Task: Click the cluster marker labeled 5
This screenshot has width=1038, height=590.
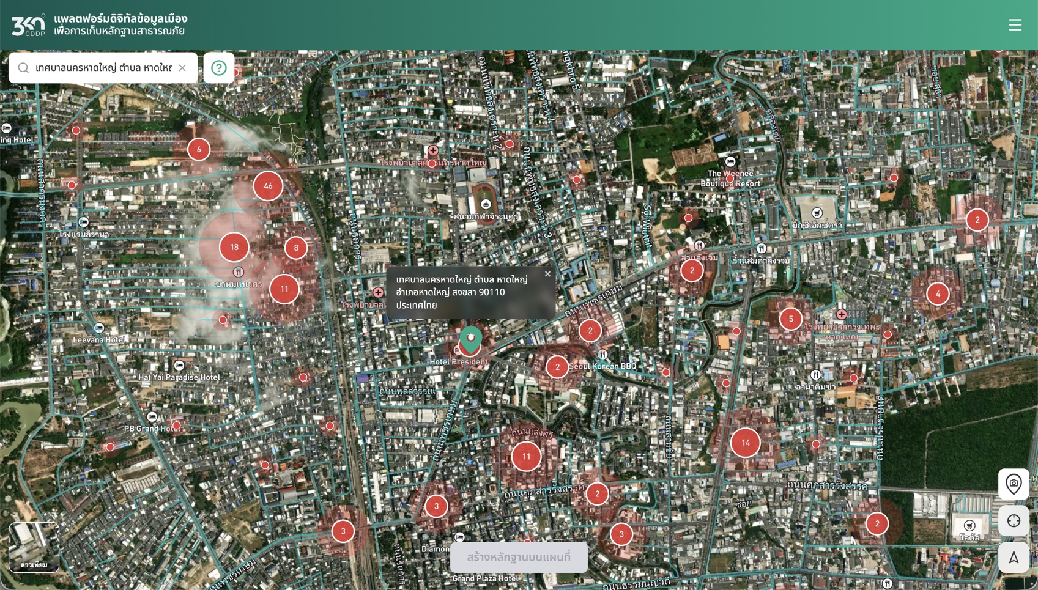Action: (x=791, y=319)
